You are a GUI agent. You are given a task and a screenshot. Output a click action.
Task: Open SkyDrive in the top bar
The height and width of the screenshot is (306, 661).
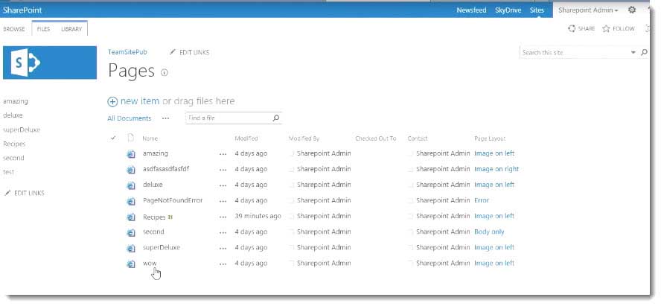pyautogui.click(x=508, y=10)
